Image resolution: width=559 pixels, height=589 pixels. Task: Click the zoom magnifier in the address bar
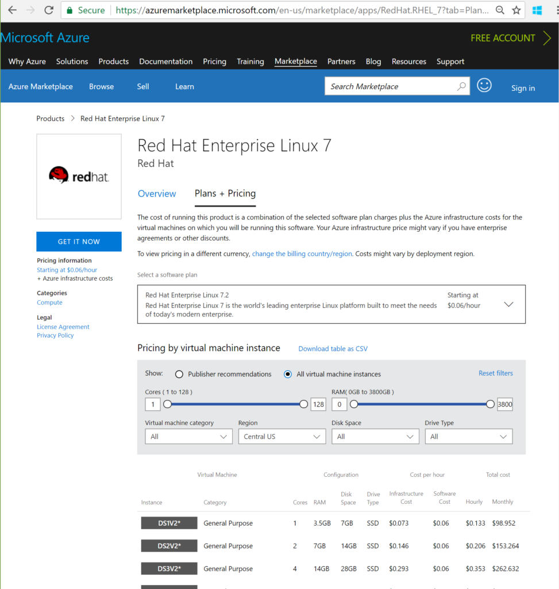click(x=500, y=10)
